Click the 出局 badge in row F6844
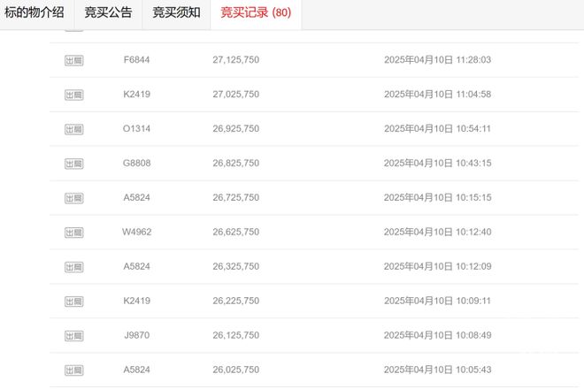The height and width of the screenshot is (389, 584). click(74, 60)
